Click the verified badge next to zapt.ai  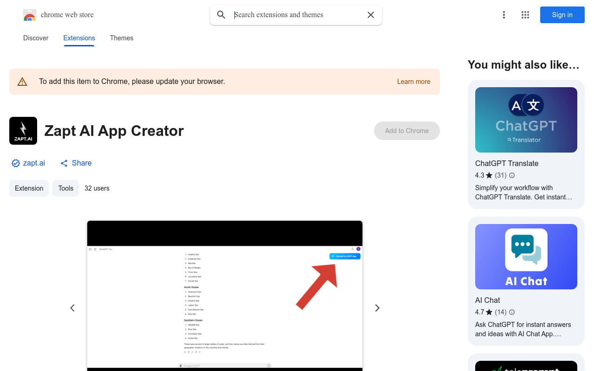pyautogui.click(x=16, y=163)
